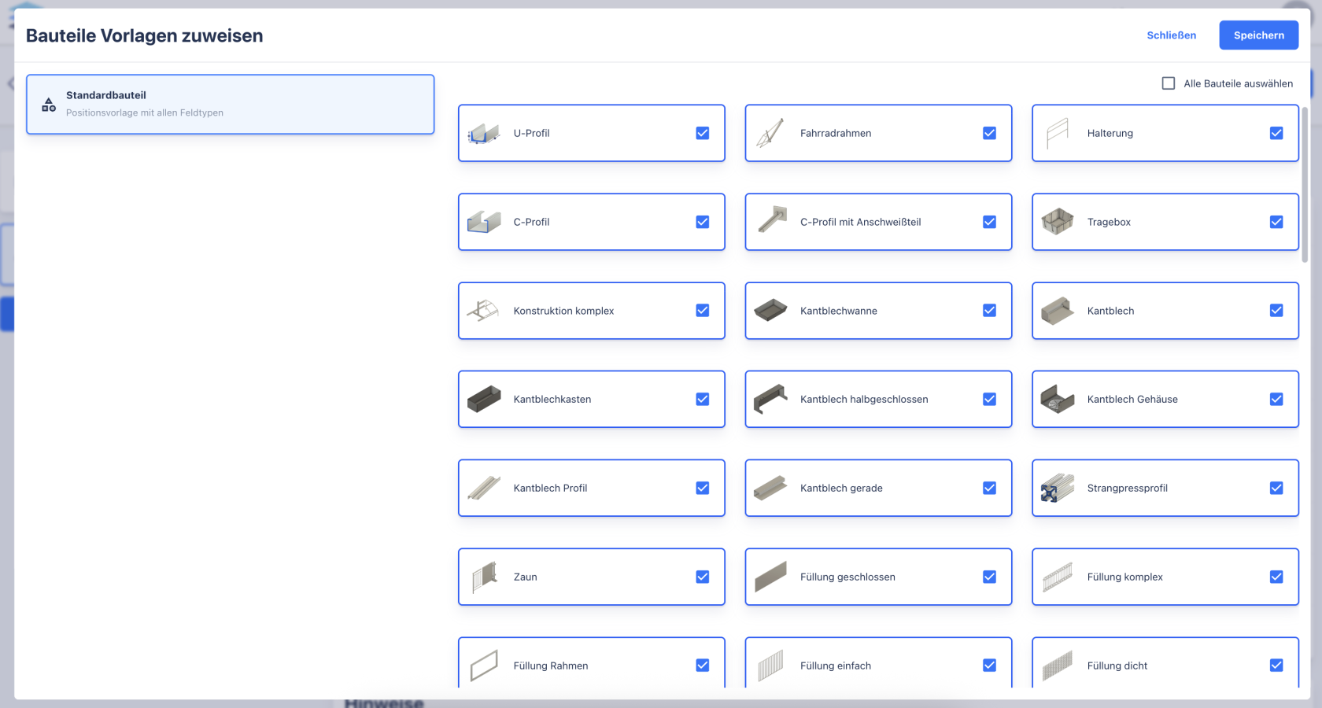Uncheck the Kantblech Gehäuse checkbox

pyautogui.click(x=1276, y=399)
